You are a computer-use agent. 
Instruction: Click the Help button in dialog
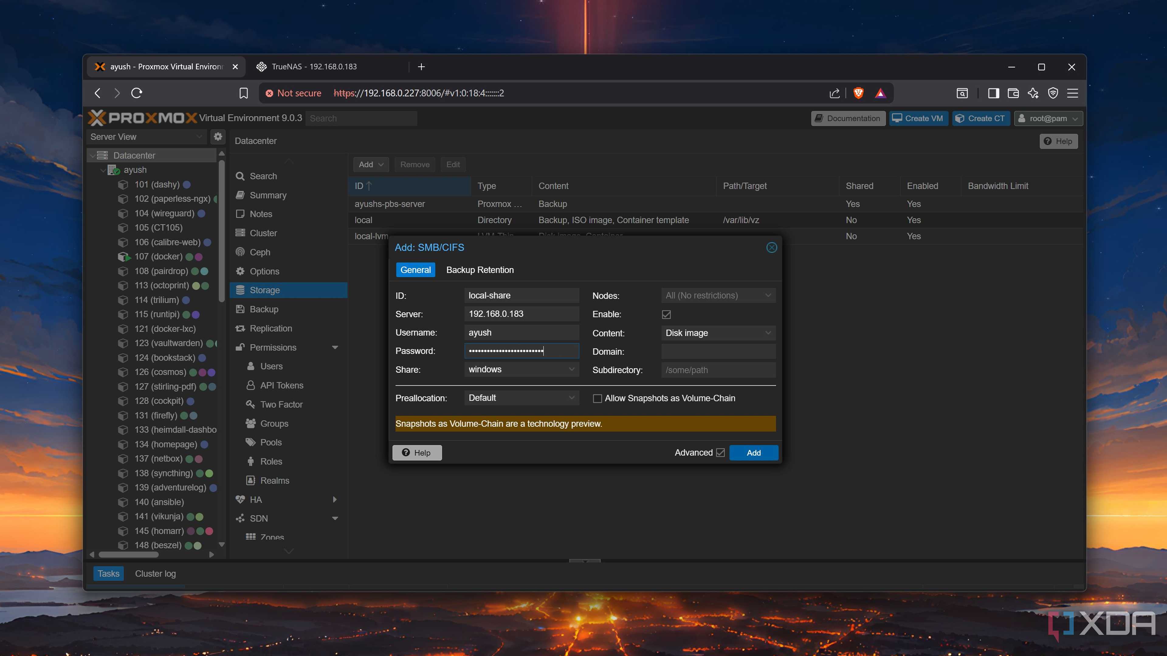point(417,453)
